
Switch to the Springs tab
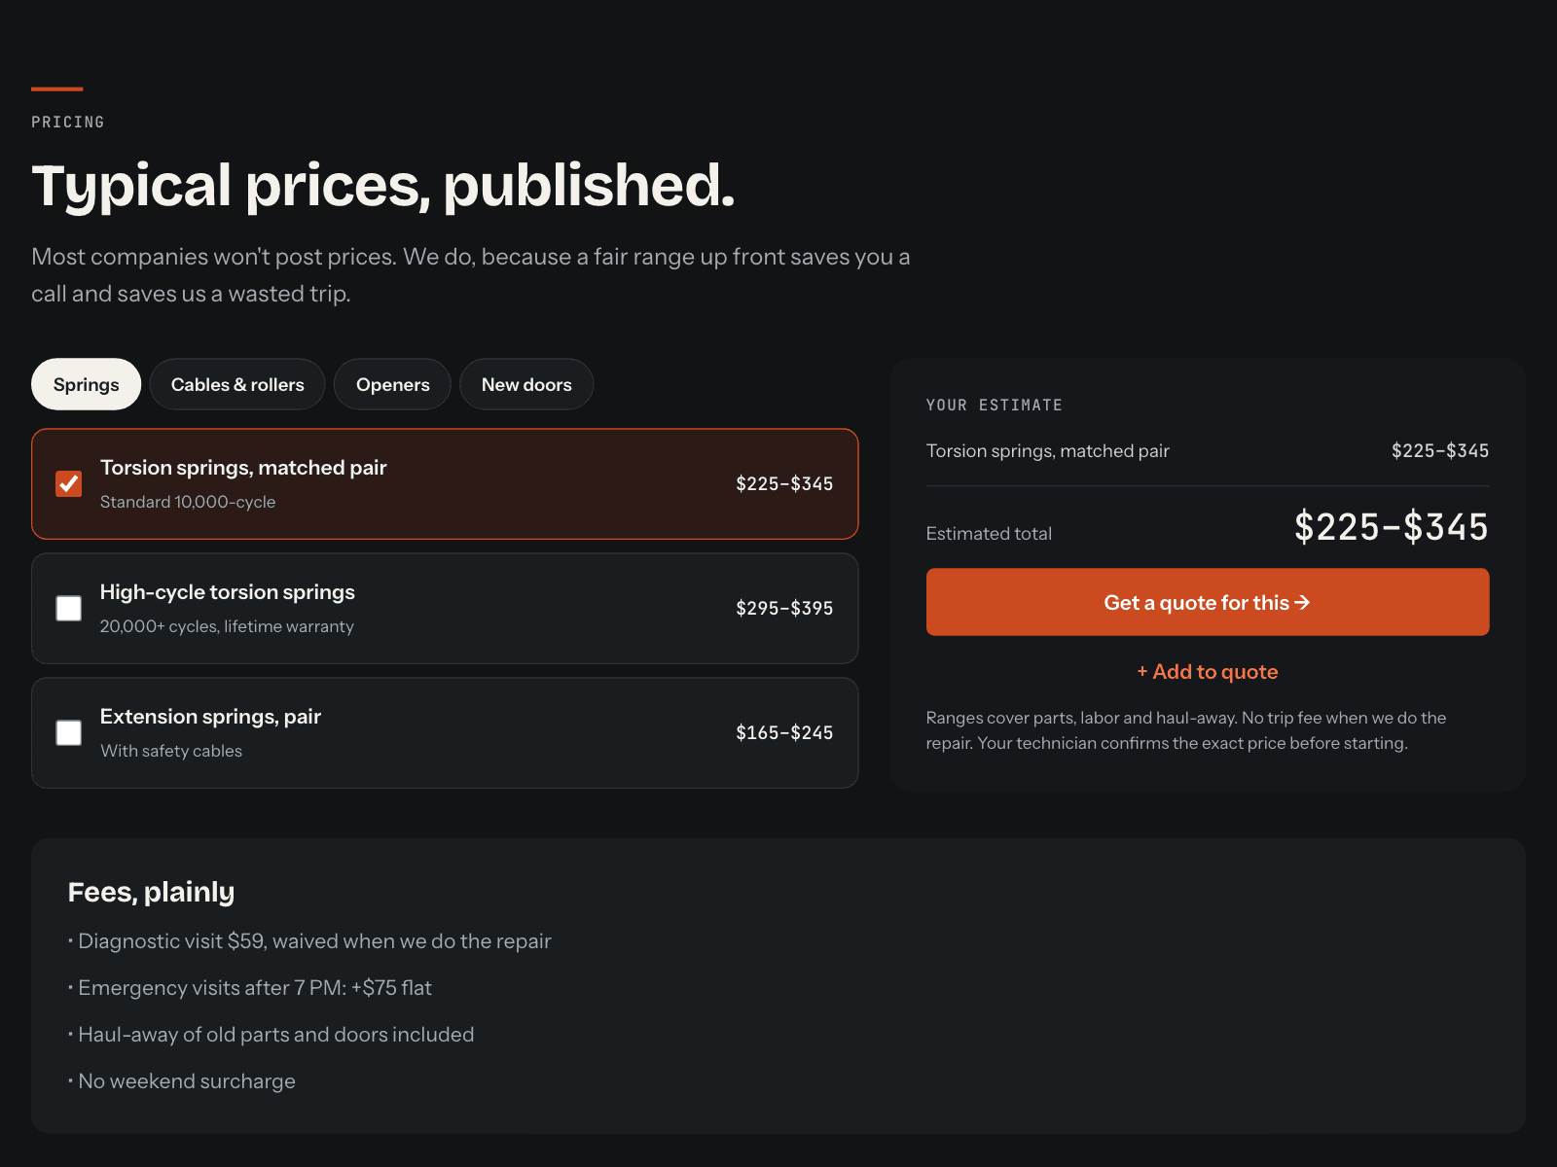[86, 384]
